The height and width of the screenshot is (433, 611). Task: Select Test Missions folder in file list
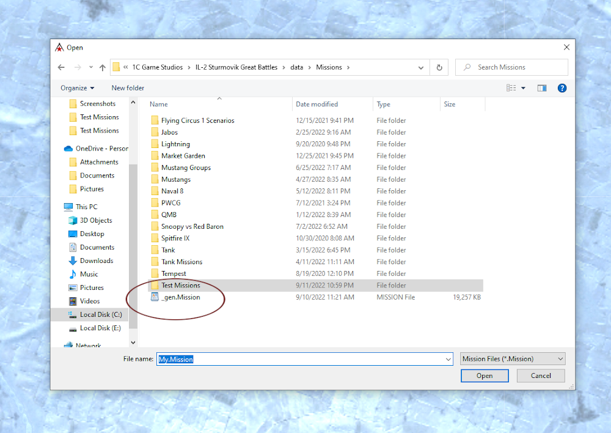click(x=180, y=285)
